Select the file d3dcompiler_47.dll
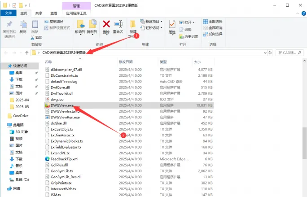Screen dimensions: 307x197 click(x=66, y=70)
